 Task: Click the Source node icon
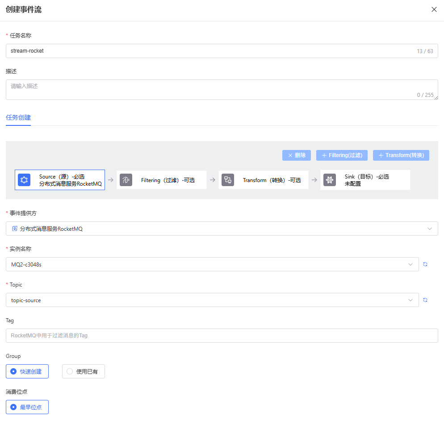24,180
